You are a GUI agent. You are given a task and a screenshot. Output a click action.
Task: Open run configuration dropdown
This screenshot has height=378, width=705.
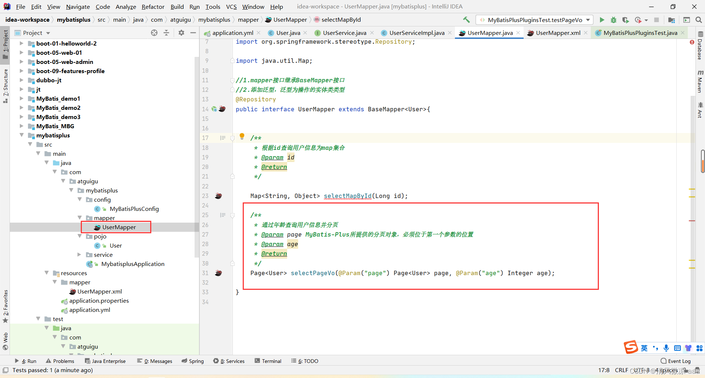coord(588,20)
